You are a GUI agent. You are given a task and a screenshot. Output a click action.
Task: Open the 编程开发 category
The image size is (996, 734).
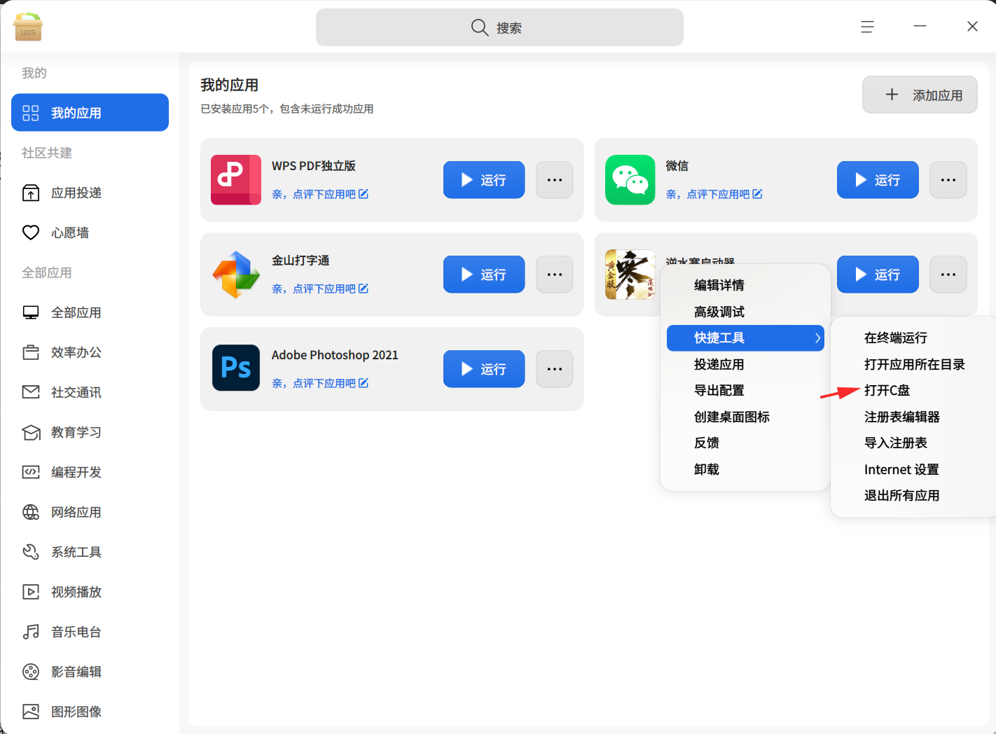click(90, 472)
